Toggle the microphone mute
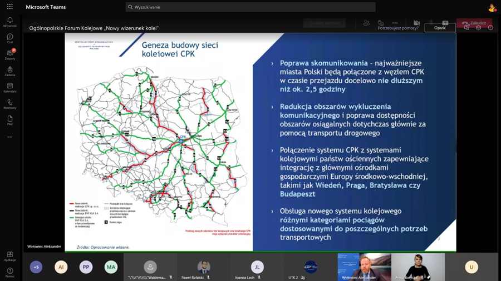501x281 pixels. coord(431,23)
